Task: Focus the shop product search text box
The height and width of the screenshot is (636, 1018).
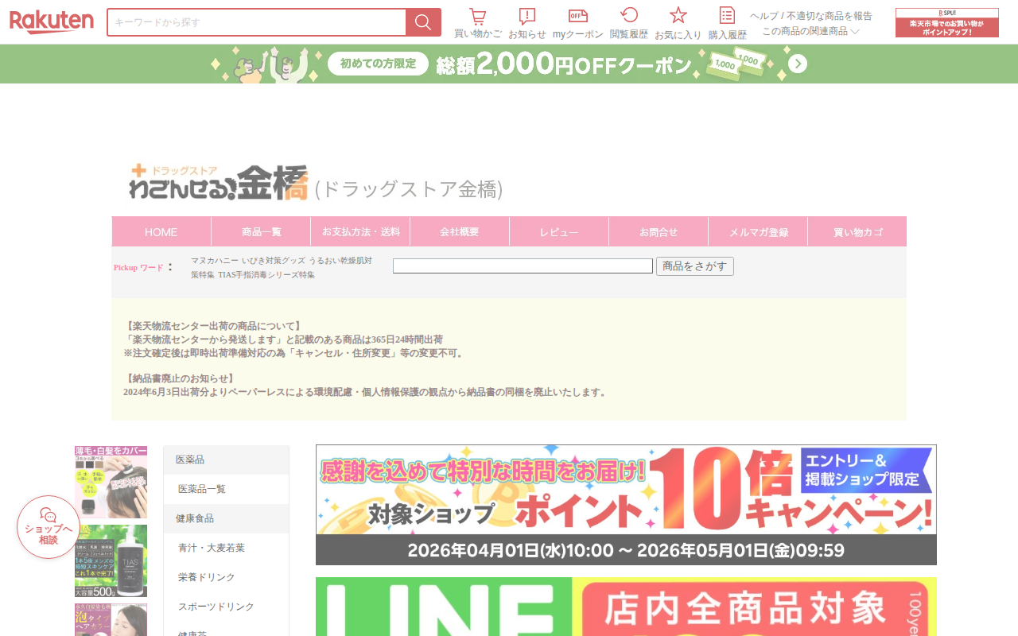Action: pyautogui.click(x=523, y=266)
